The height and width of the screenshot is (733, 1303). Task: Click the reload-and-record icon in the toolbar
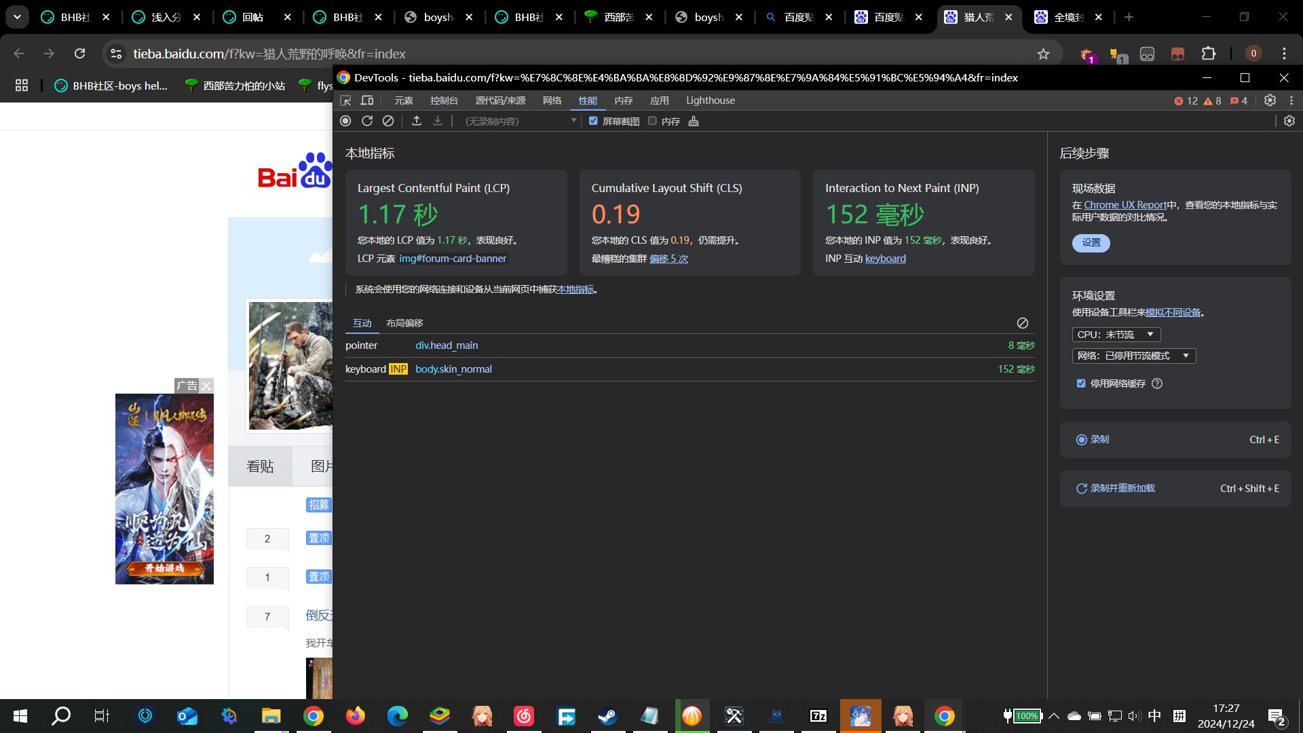367,121
